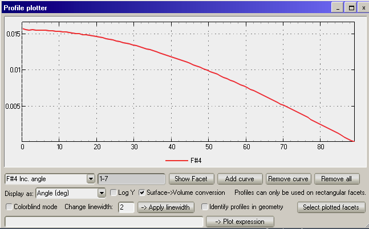369x229 pixels.
Task: Maximize the Profile plotter window
Action: [x=351, y=7]
